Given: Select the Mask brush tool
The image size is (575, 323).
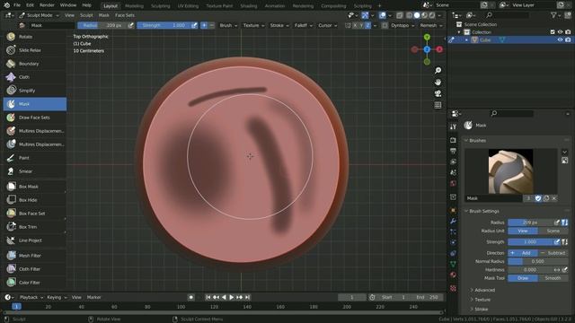Looking at the screenshot, I should [35, 104].
